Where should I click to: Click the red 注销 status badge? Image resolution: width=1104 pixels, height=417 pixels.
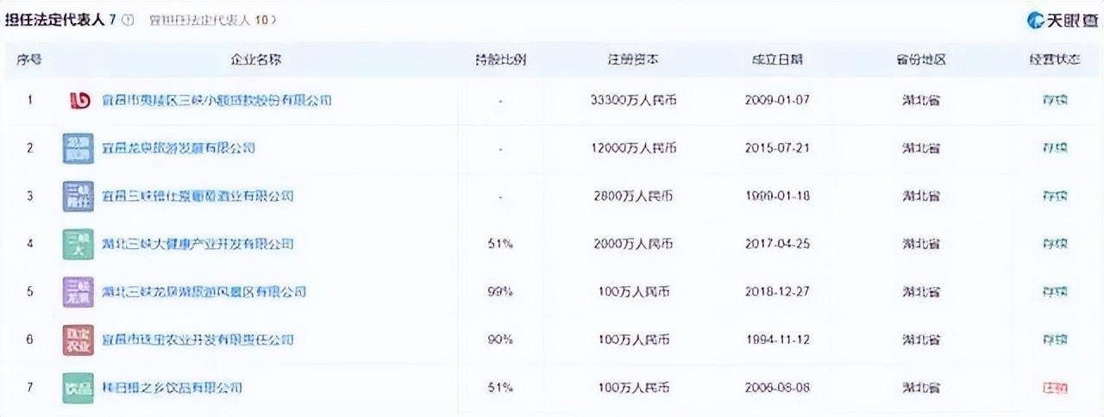1055,389
